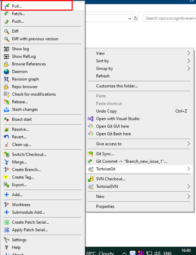Viewport: 196px width, 255px height.
Task: Click the SVN Checkout icon
Action: tap(91, 179)
